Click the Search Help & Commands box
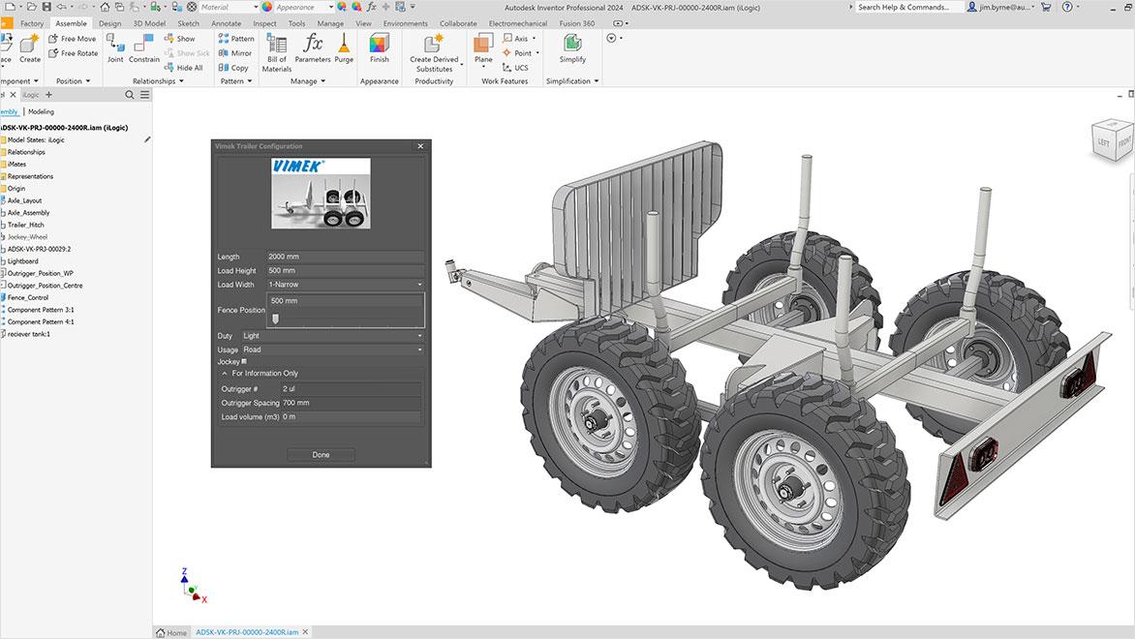Screen dimensions: 1135x639 pos(909,7)
